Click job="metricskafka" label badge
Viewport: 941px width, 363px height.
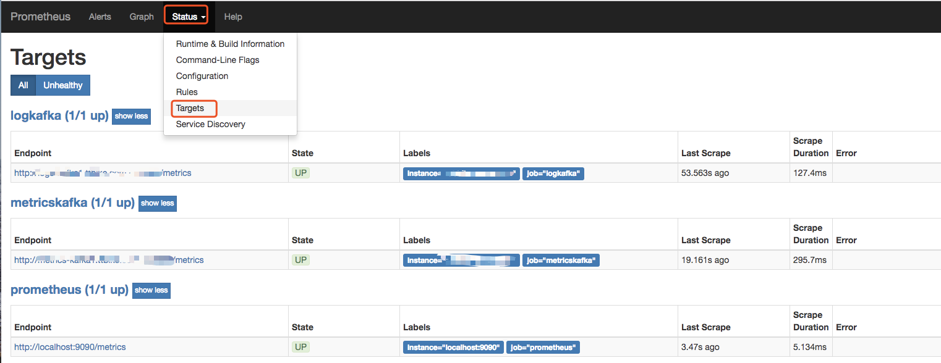pyautogui.click(x=561, y=261)
